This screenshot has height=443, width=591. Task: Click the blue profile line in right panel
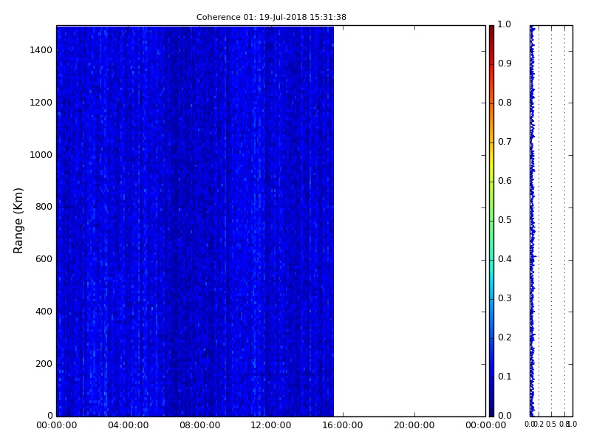click(x=533, y=221)
